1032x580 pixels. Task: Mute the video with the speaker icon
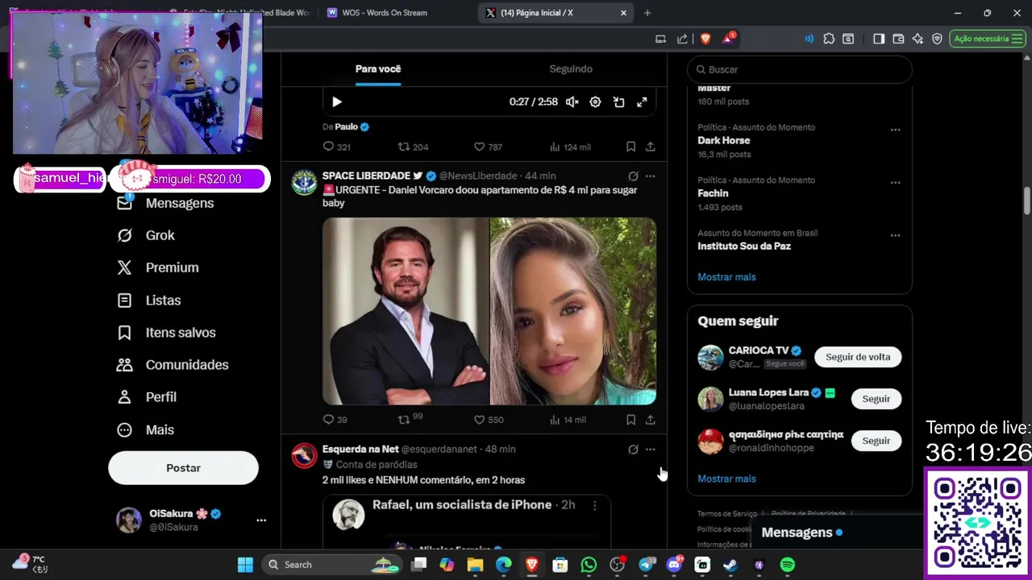pos(572,102)
